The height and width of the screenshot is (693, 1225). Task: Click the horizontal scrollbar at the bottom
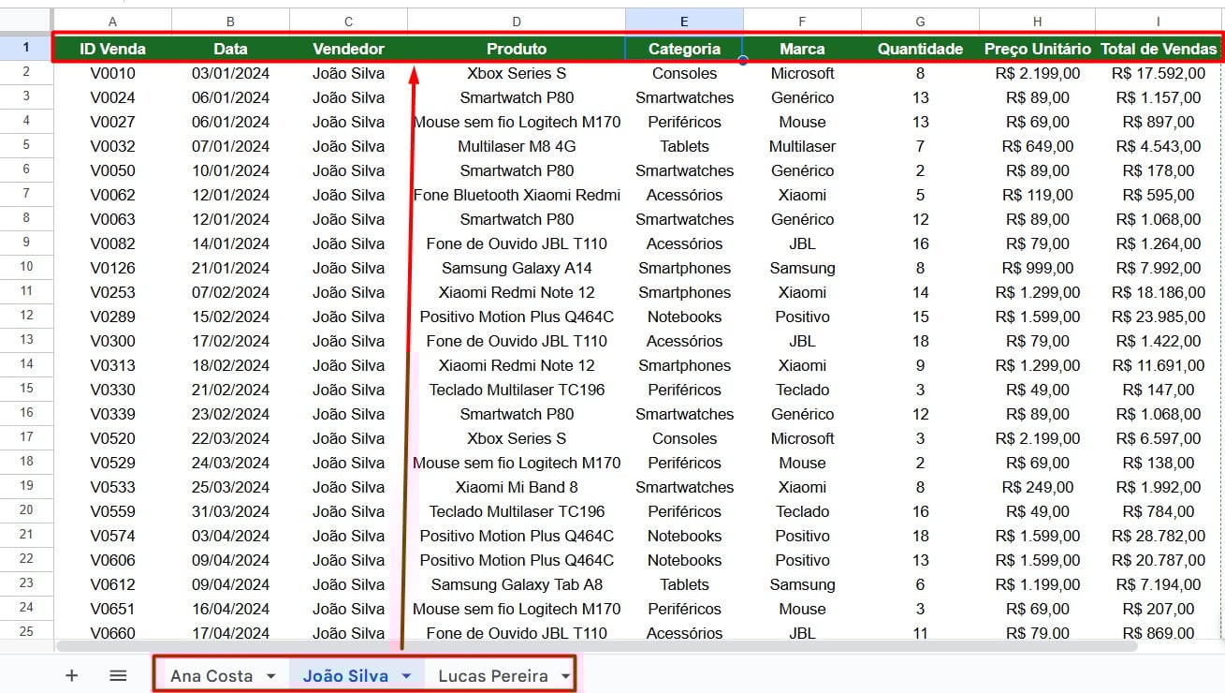pos(596,646)
